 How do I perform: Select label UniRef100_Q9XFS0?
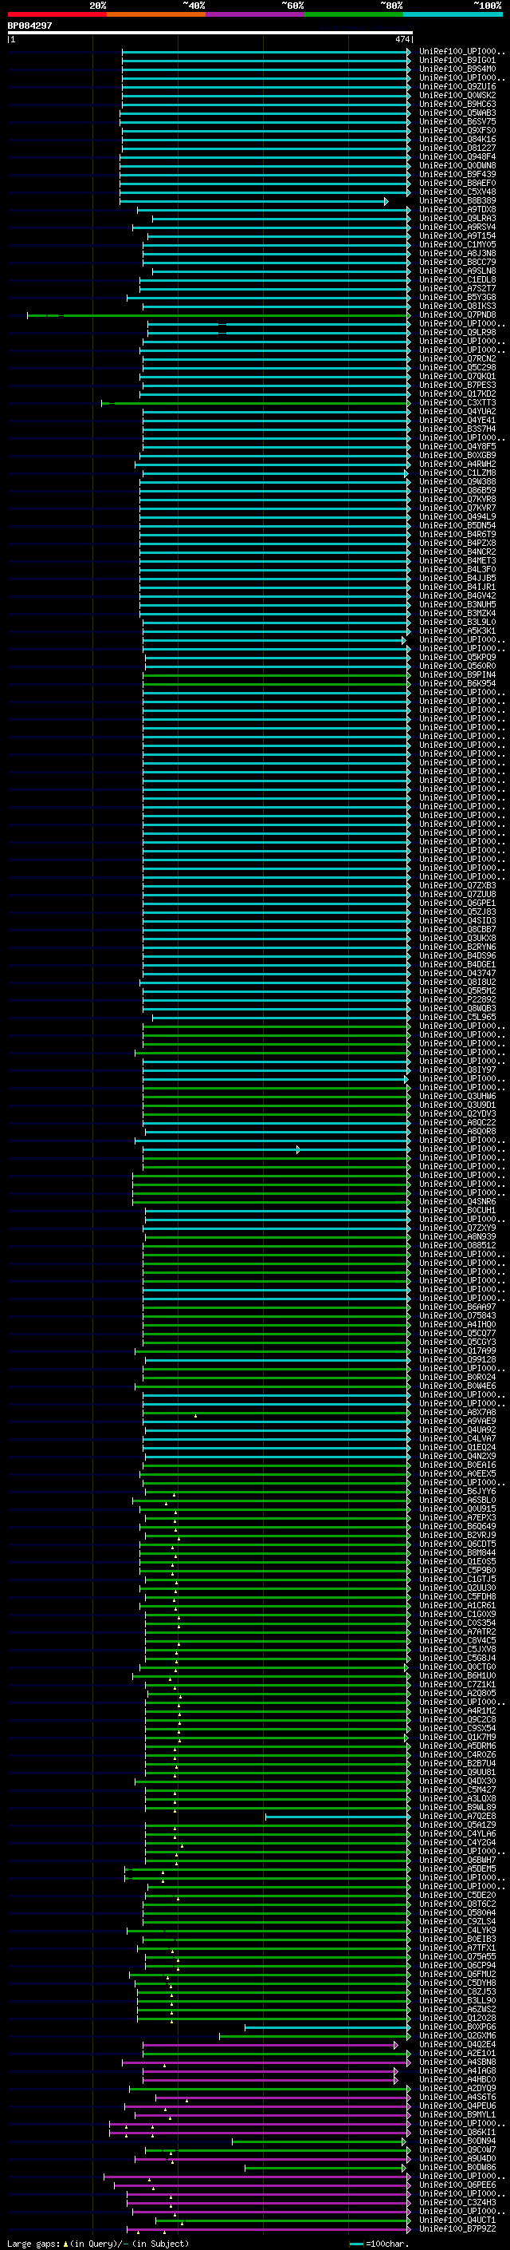click(x=457, y=130)
